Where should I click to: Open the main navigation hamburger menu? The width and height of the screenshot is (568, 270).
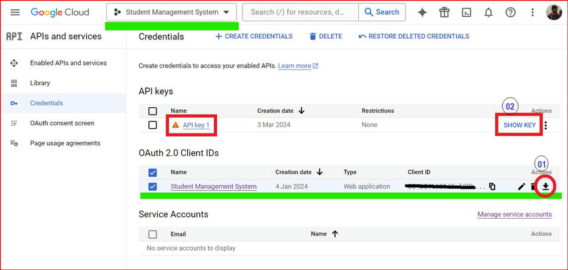tap(15, 12)
